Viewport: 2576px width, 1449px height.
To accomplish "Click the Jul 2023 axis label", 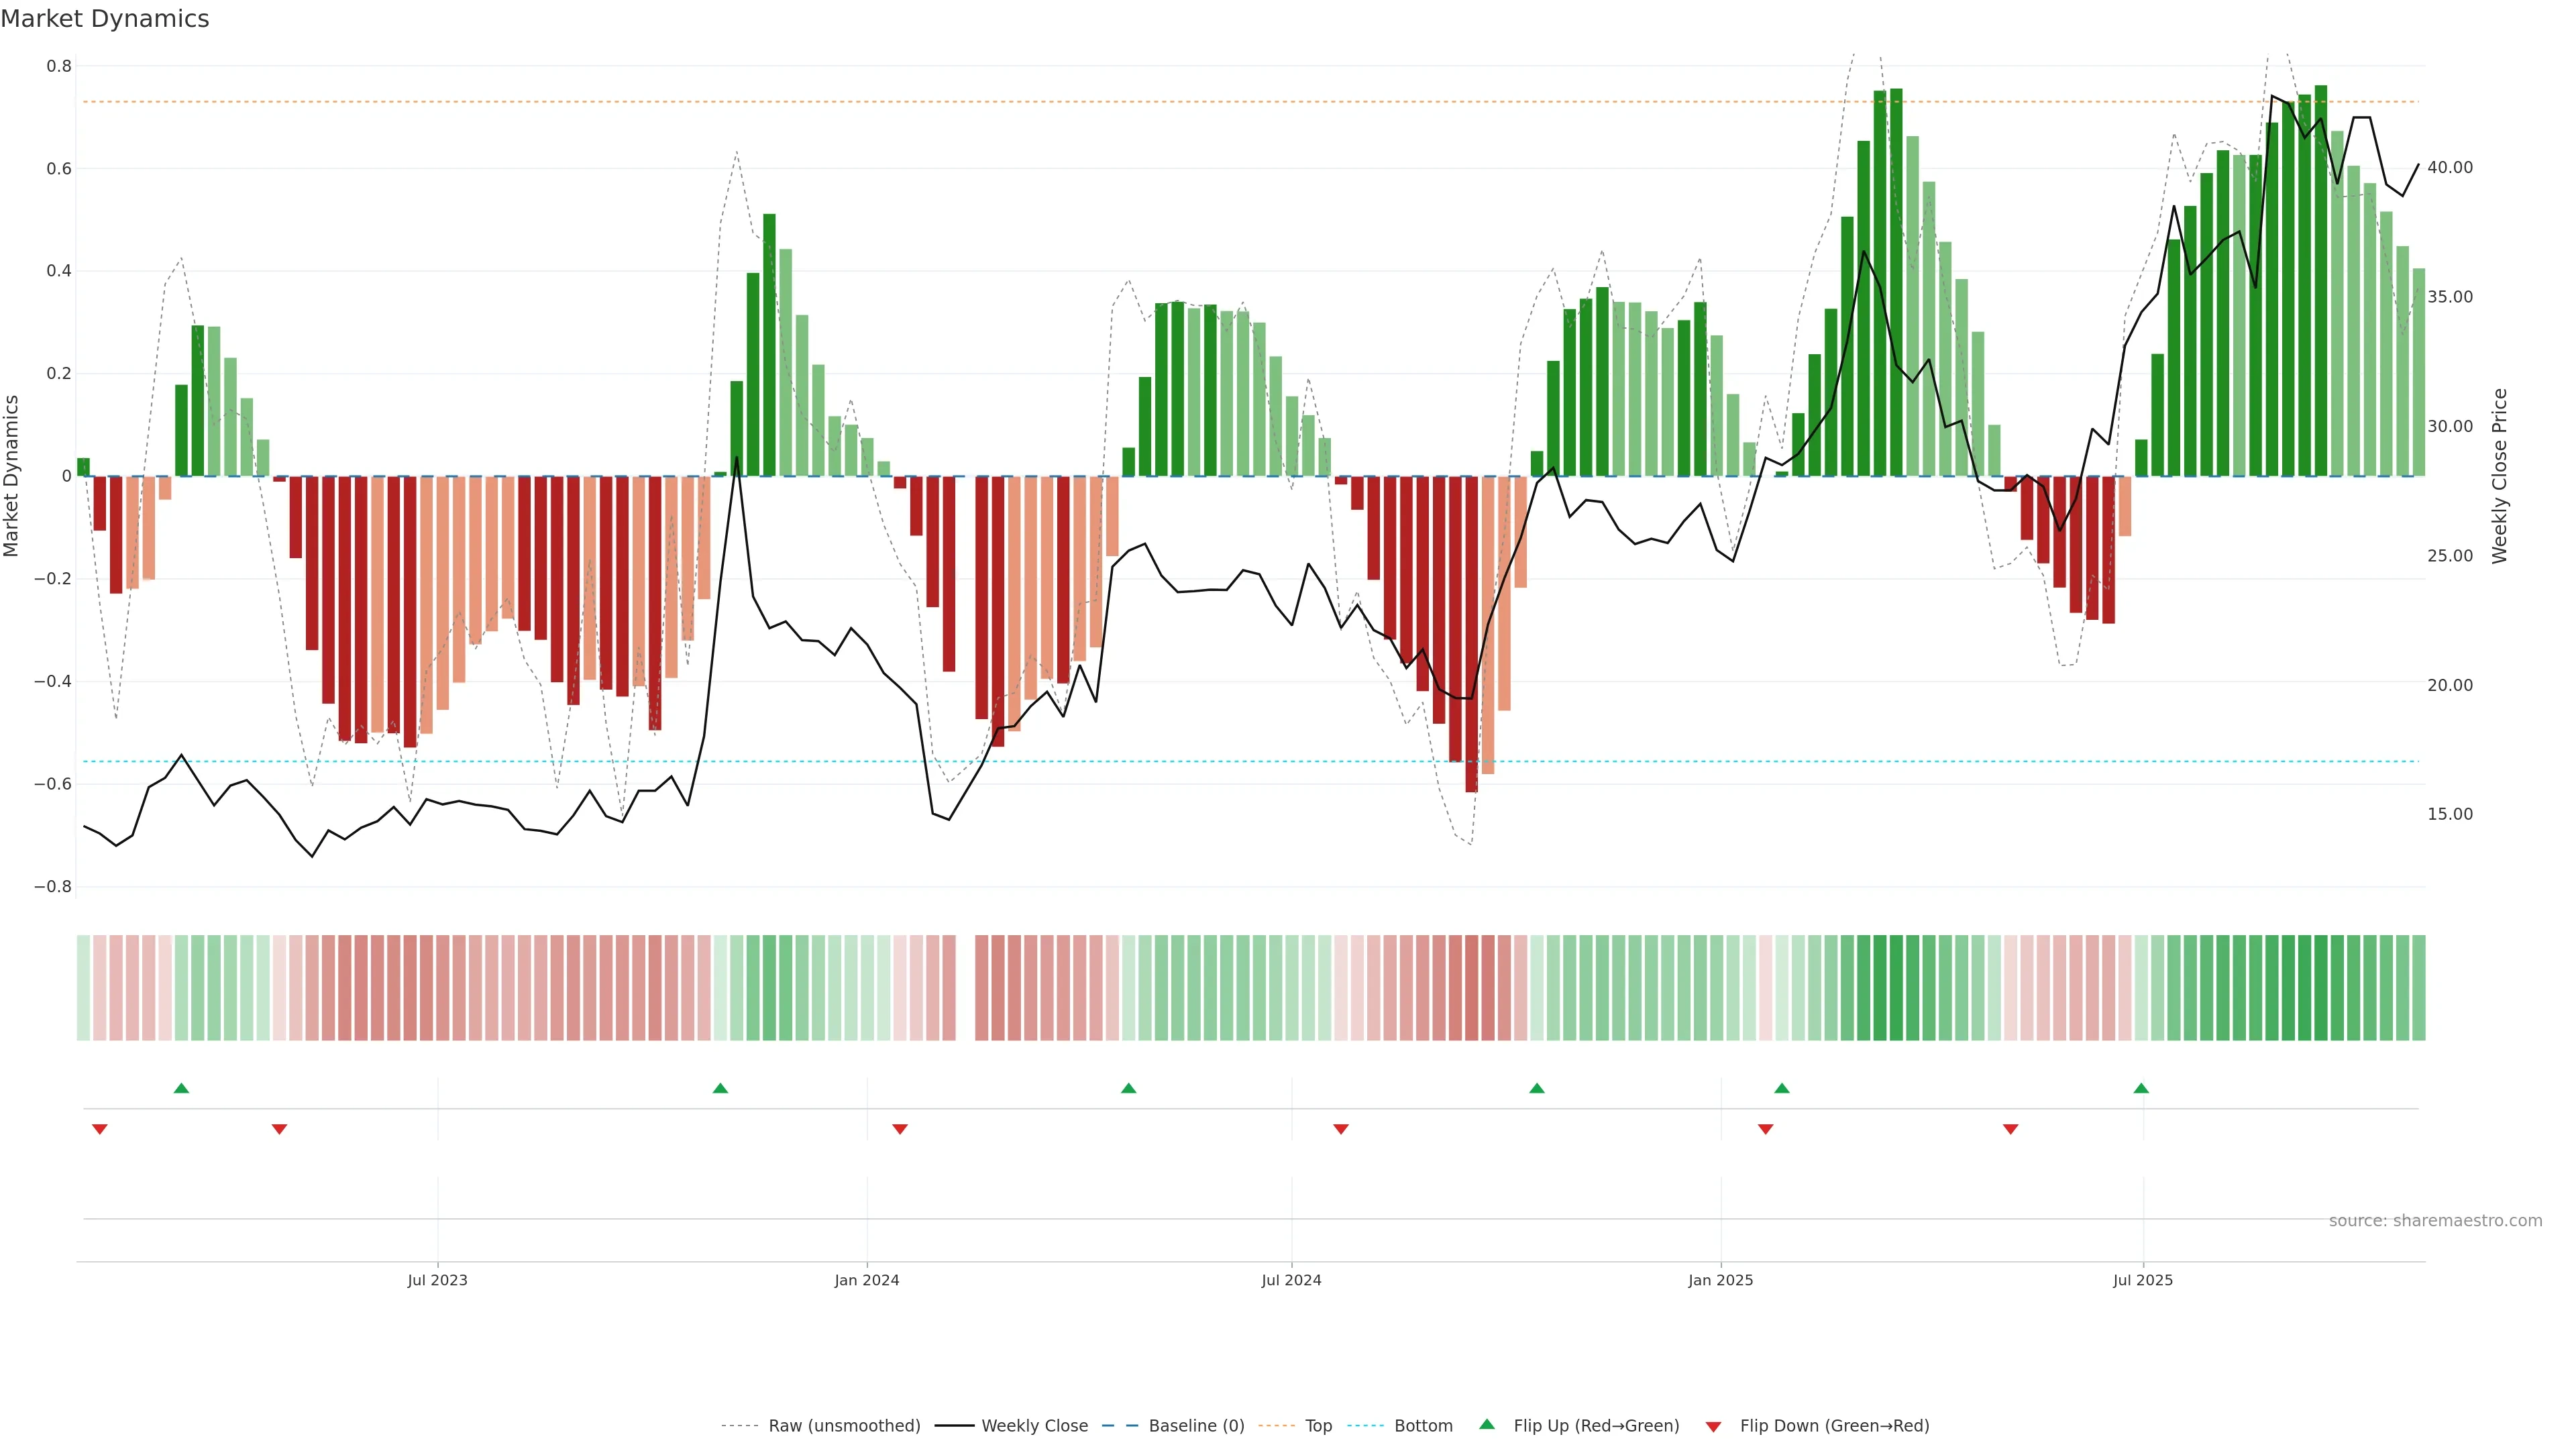I will pos(437,1280).
